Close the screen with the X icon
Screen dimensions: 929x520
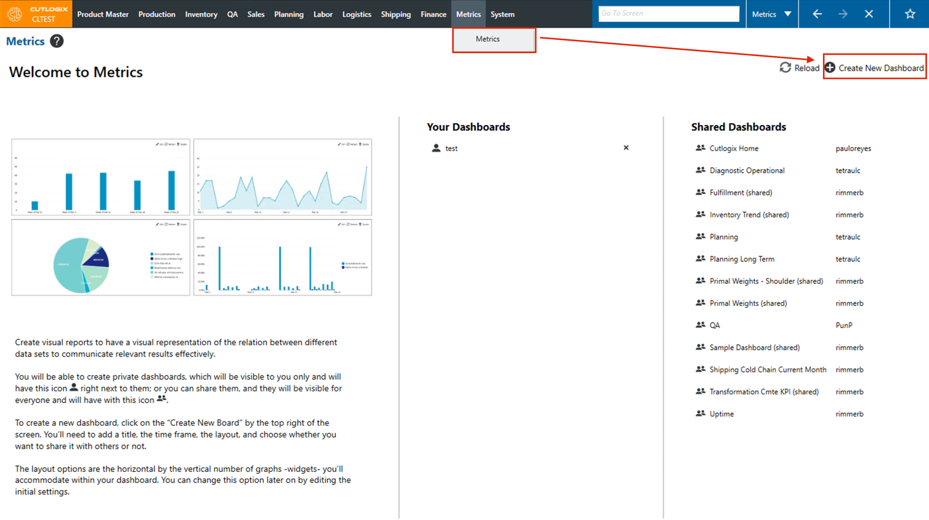[x=869, y=14]
